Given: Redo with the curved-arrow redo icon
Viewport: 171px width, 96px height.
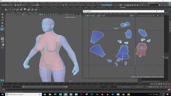Looking at the screenshot, I should (x=25, y=5).
